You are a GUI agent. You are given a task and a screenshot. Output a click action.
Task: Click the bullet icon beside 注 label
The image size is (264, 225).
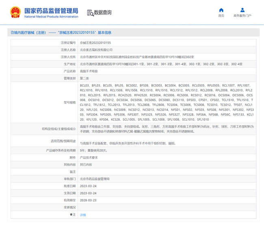pyautogui.click(x=71, y=214)
